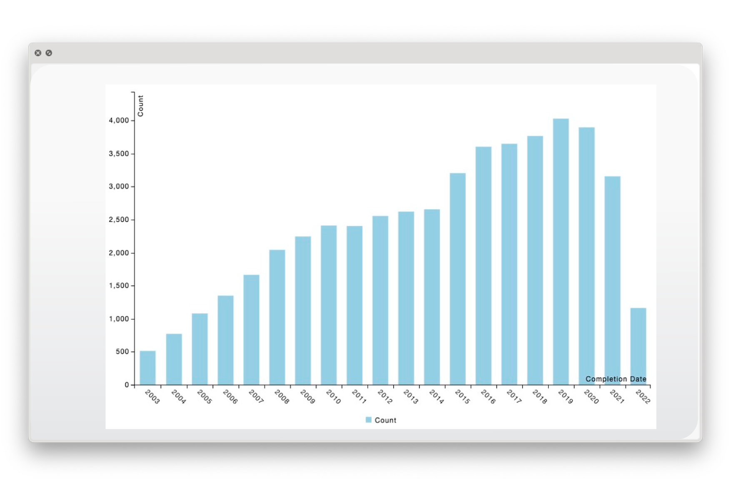
Task: Click the 2,500 y-axis tick label
Action: click(119, 219)
